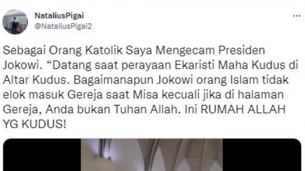Open the embedded church video thumbnail
The width and height of the screenshot is (305, 171).
point(152,155)
